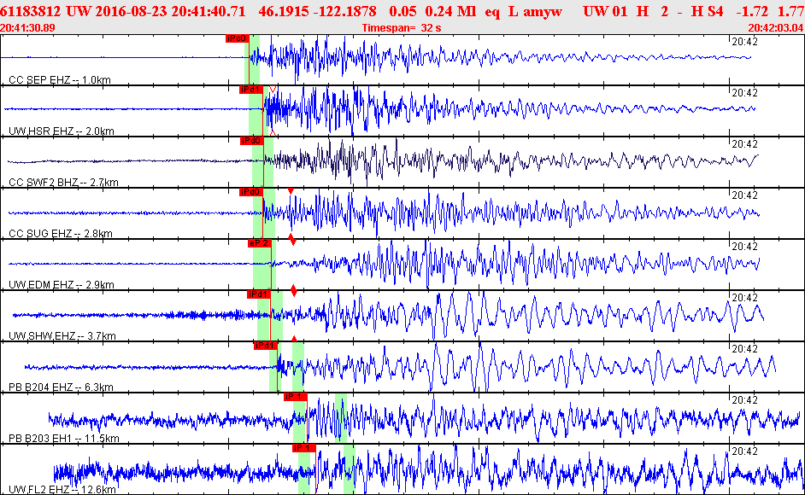The height and width of the screenshot is (495, 805).
Task: Click the second green window on FL2 trace
Action: click(x=350, y=469)
